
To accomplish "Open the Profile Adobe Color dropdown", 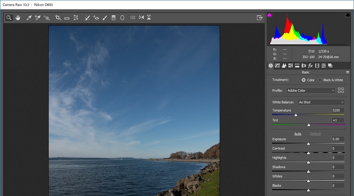I will (x=311, y=91).
